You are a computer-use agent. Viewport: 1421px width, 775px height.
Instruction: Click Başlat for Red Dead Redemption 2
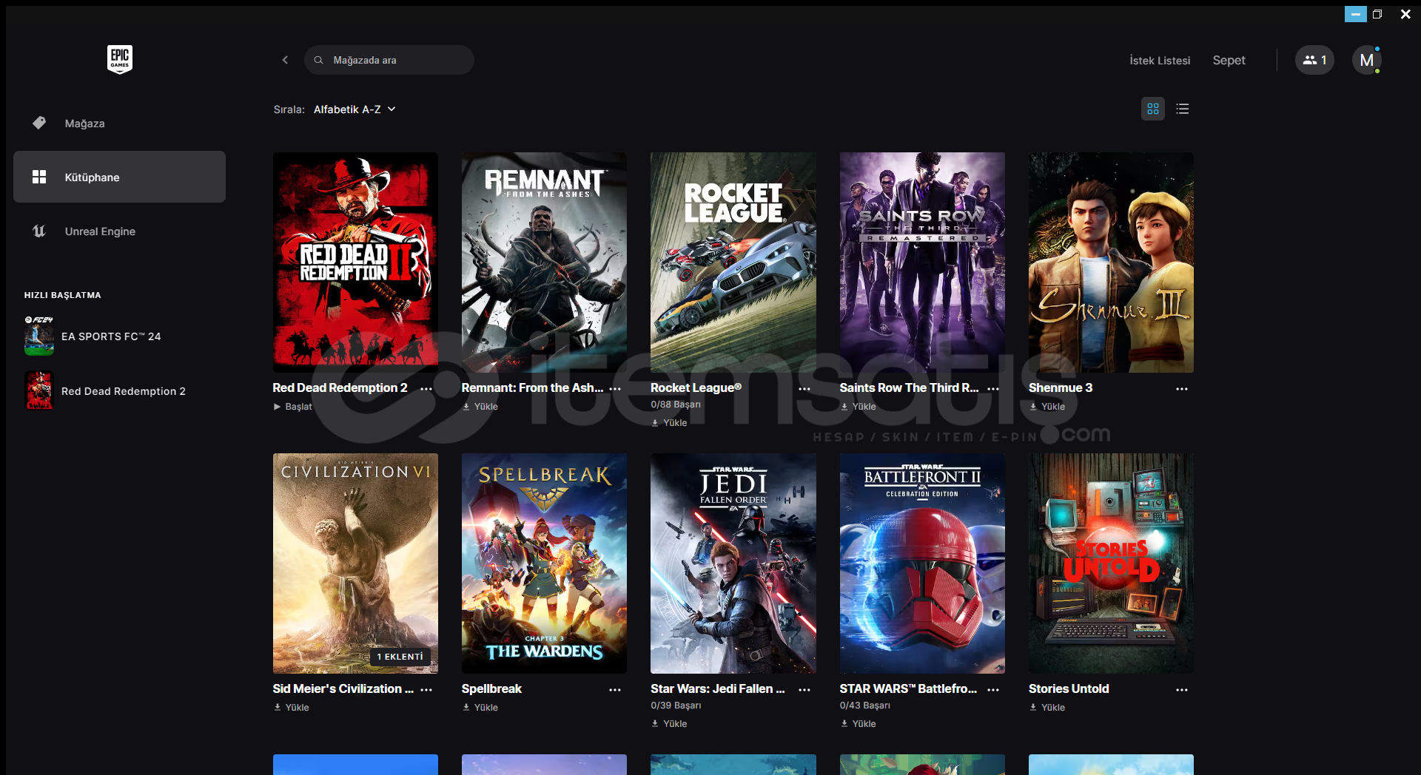pos(293,407)
